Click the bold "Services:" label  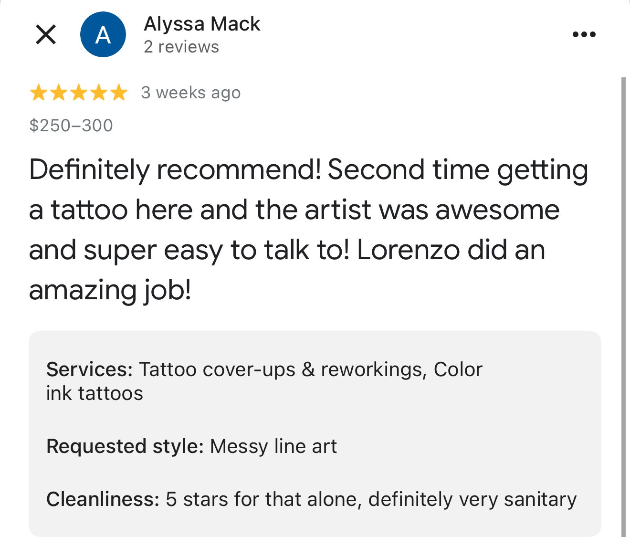point(89,369)
